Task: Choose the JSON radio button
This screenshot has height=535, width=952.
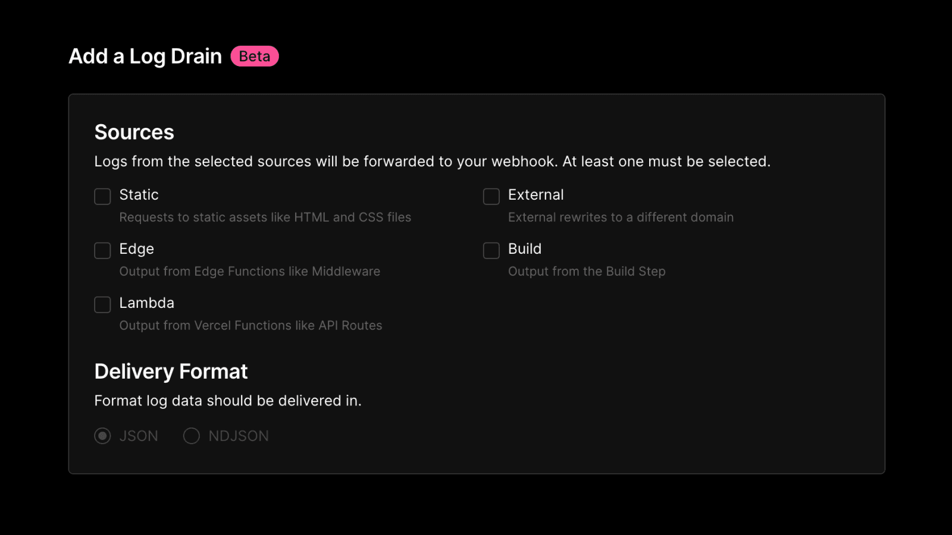Action: tap(102, 436)
